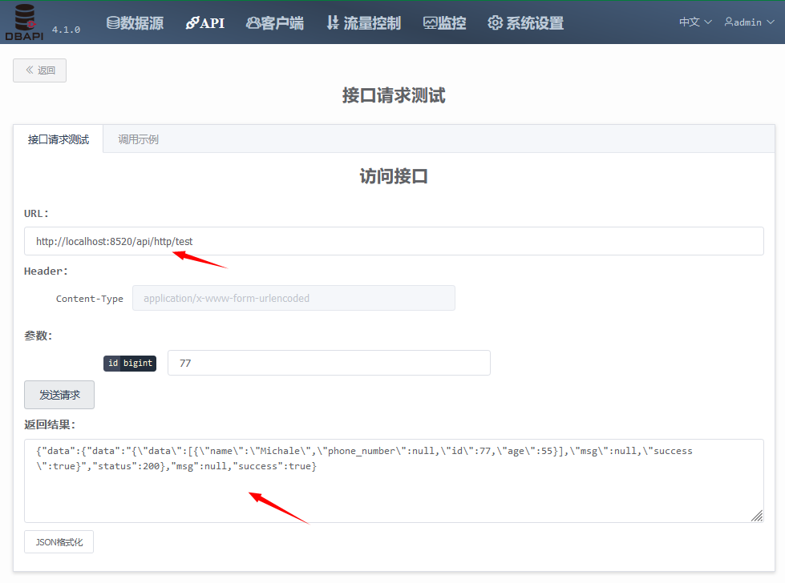This screenshot has width=785, height=583.
Task: Click the 返回结果 response textarea
Action: point(393,476)
